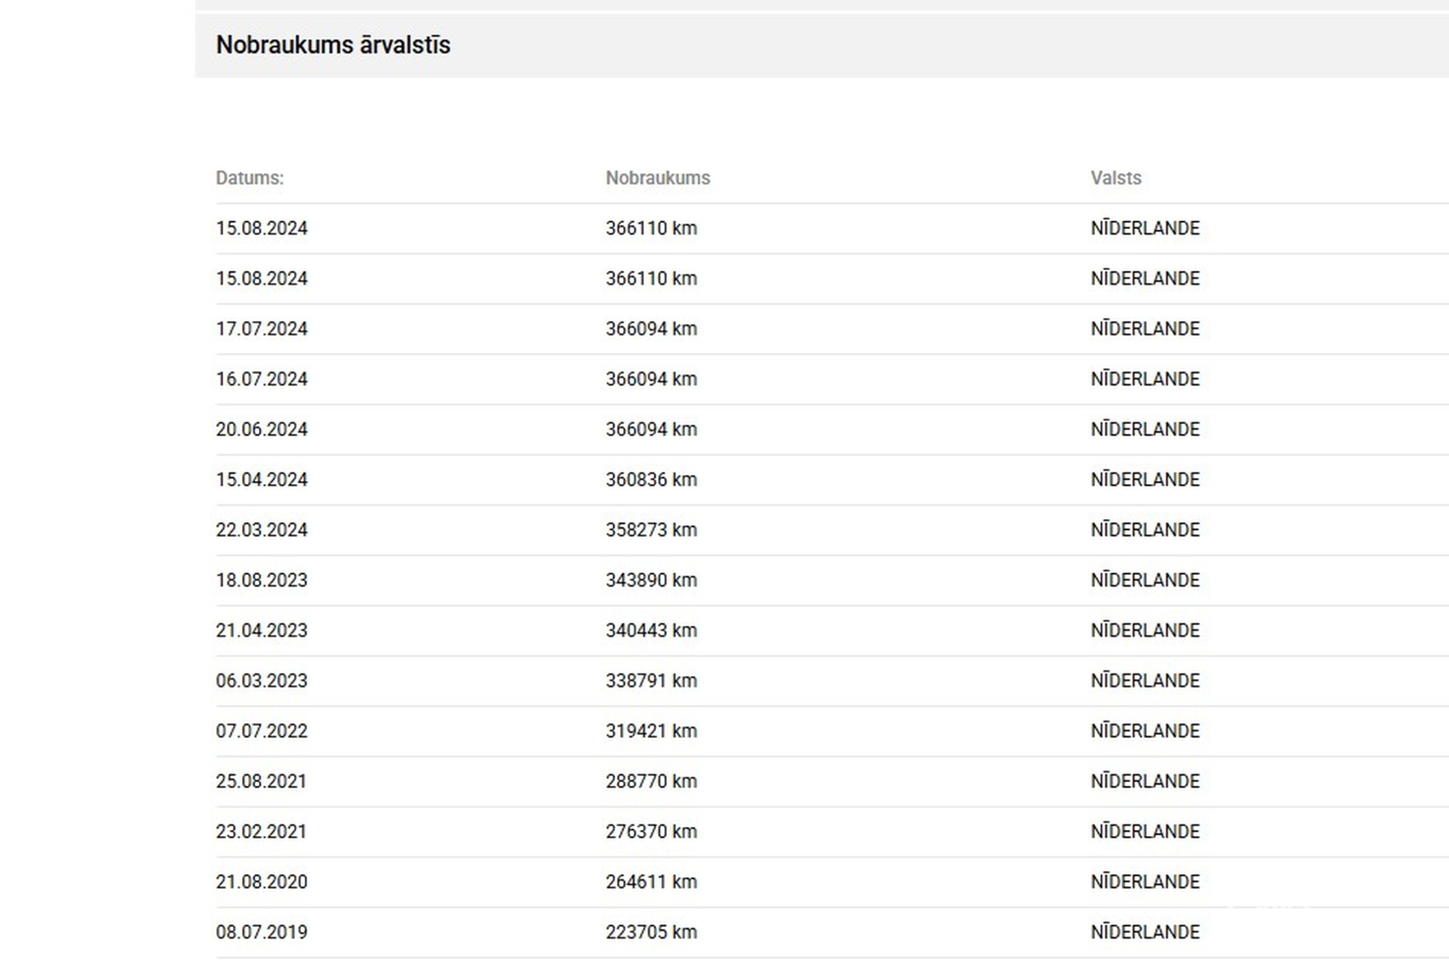Screen dimensions: 1449x966
Task: Click the Datums column header
Action: [x=249, y=178]
